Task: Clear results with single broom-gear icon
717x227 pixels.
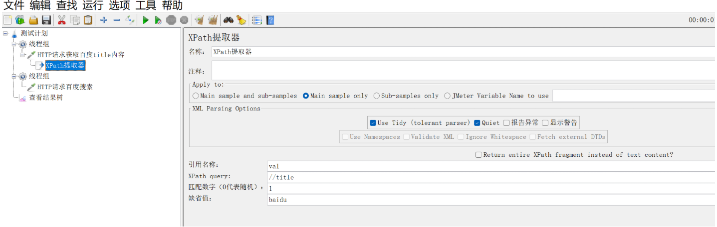Action: tap(200, 20)
